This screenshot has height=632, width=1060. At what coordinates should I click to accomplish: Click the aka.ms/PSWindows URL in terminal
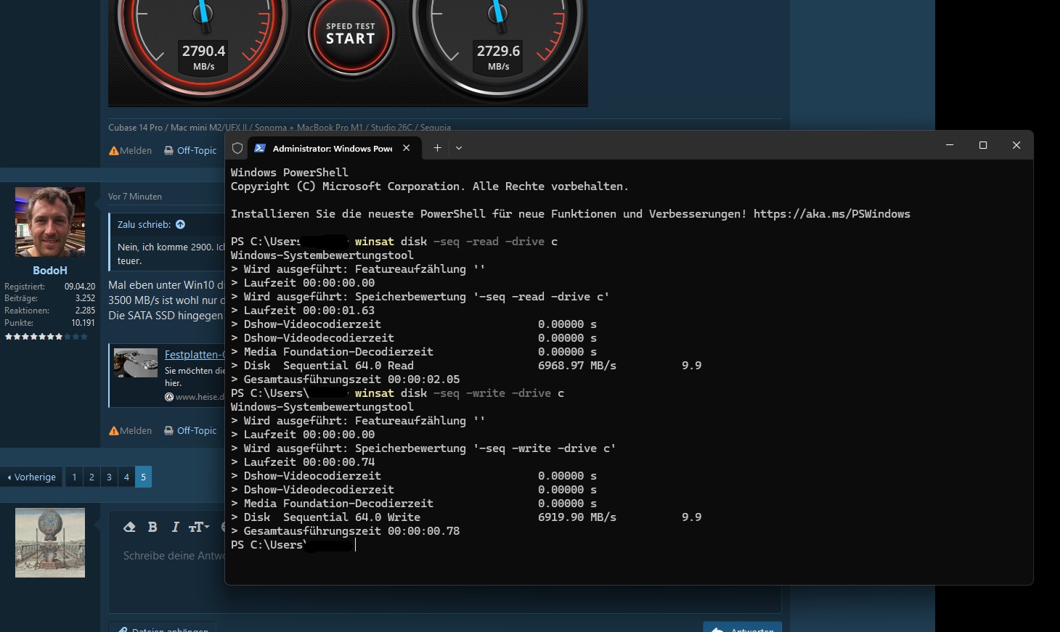[x=832, y=214]
